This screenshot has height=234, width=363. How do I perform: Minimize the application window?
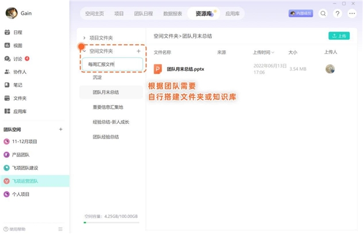(x=335, y=4)
